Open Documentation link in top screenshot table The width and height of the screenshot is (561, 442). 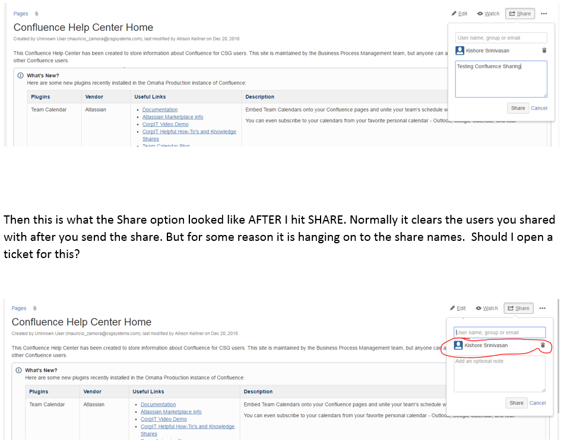[x=160, y=109]
